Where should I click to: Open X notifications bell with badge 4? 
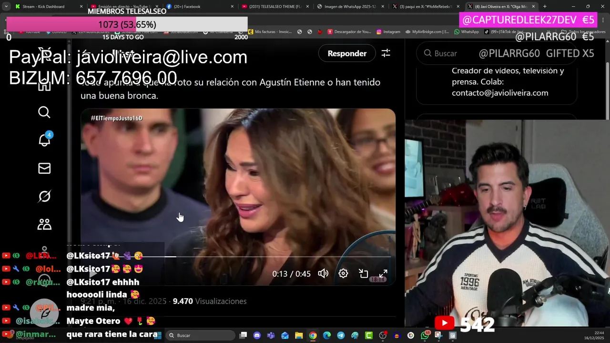click(x=44, y=140)
